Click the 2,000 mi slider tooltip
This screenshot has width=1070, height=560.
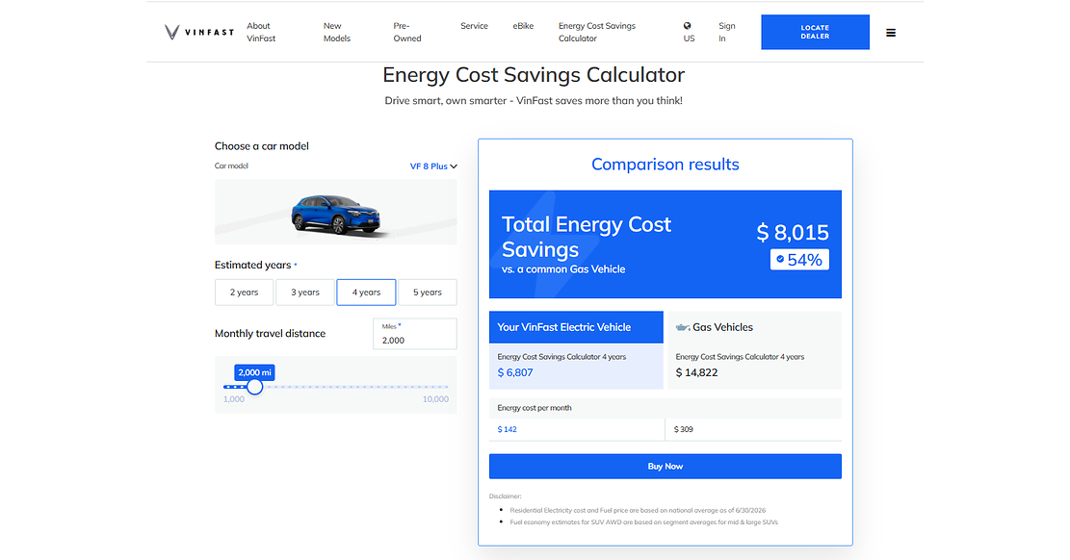tap(254, 372)
